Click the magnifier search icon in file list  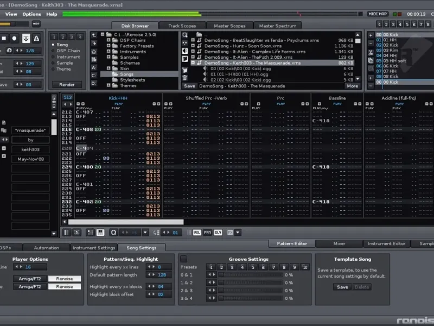coord(185,35)
